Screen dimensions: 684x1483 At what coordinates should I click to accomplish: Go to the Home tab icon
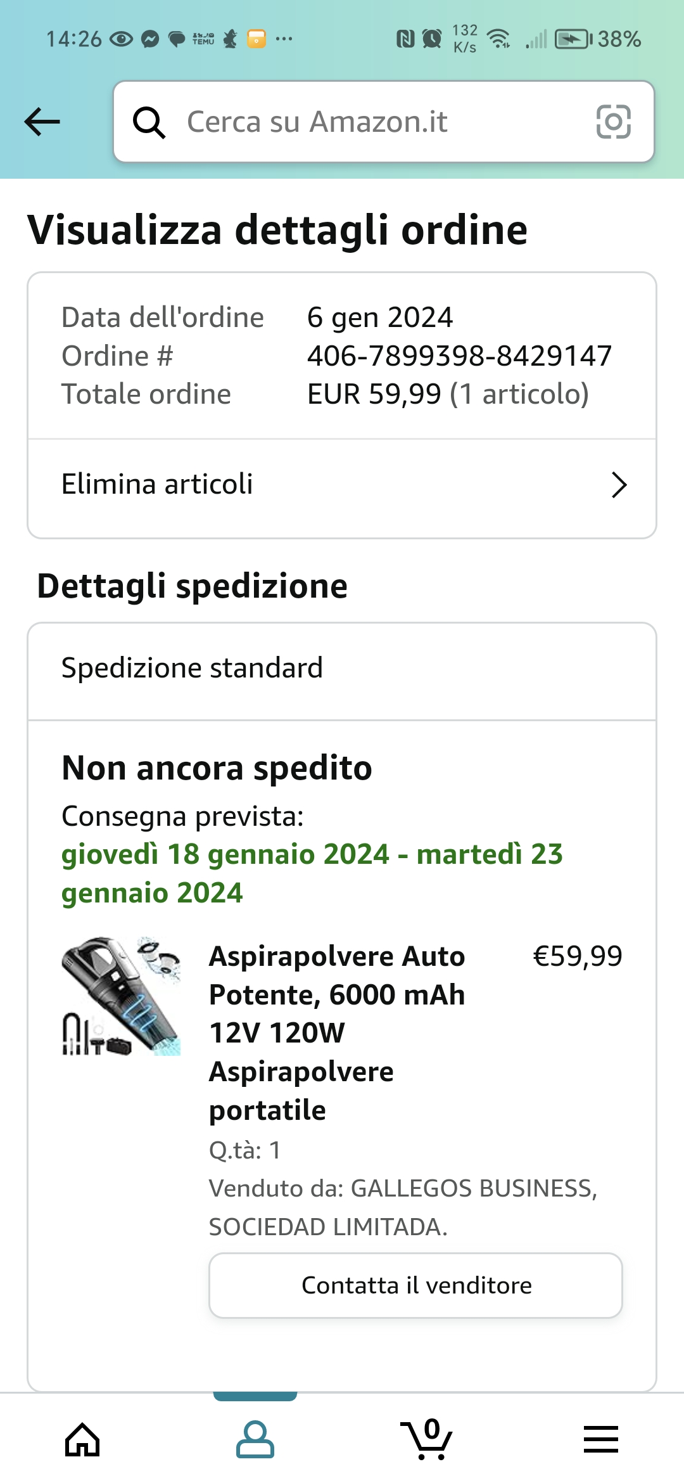click(x=83, y=1440)
